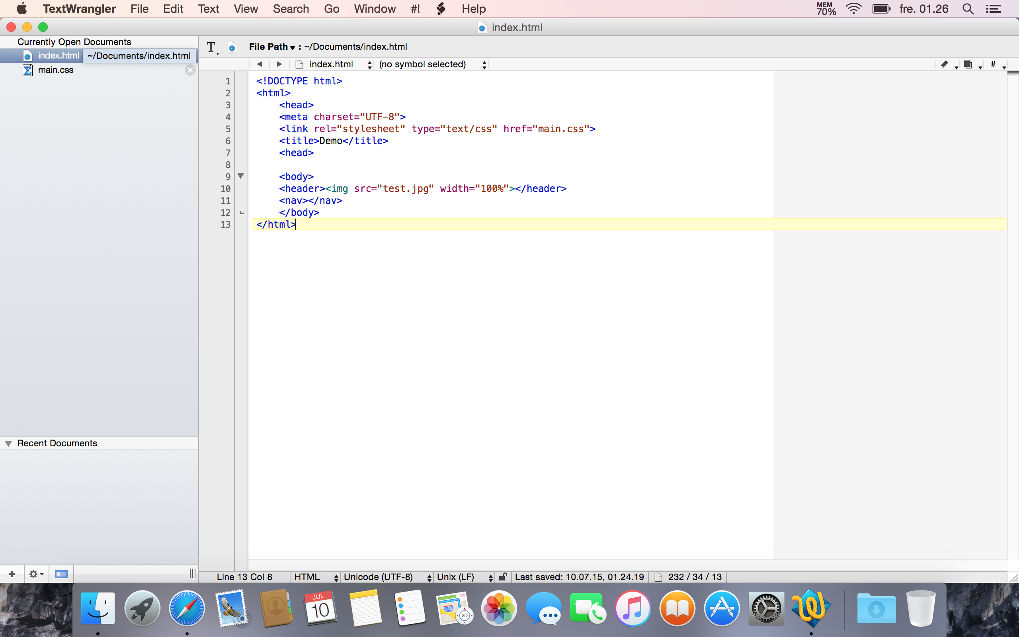Collapse the body tag fold triangle
Screen dimensions: 1019x637
pos(241,176)
